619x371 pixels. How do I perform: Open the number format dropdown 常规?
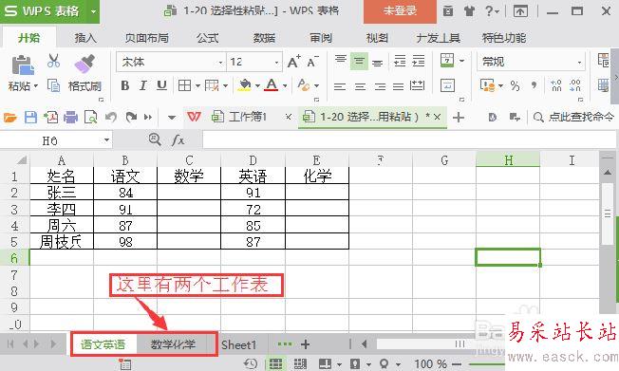click(x=579, y=63)
